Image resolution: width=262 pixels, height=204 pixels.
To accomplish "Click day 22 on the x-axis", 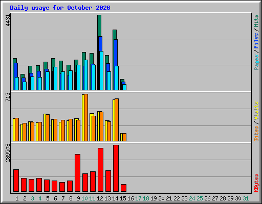I will tap(177, 198).
